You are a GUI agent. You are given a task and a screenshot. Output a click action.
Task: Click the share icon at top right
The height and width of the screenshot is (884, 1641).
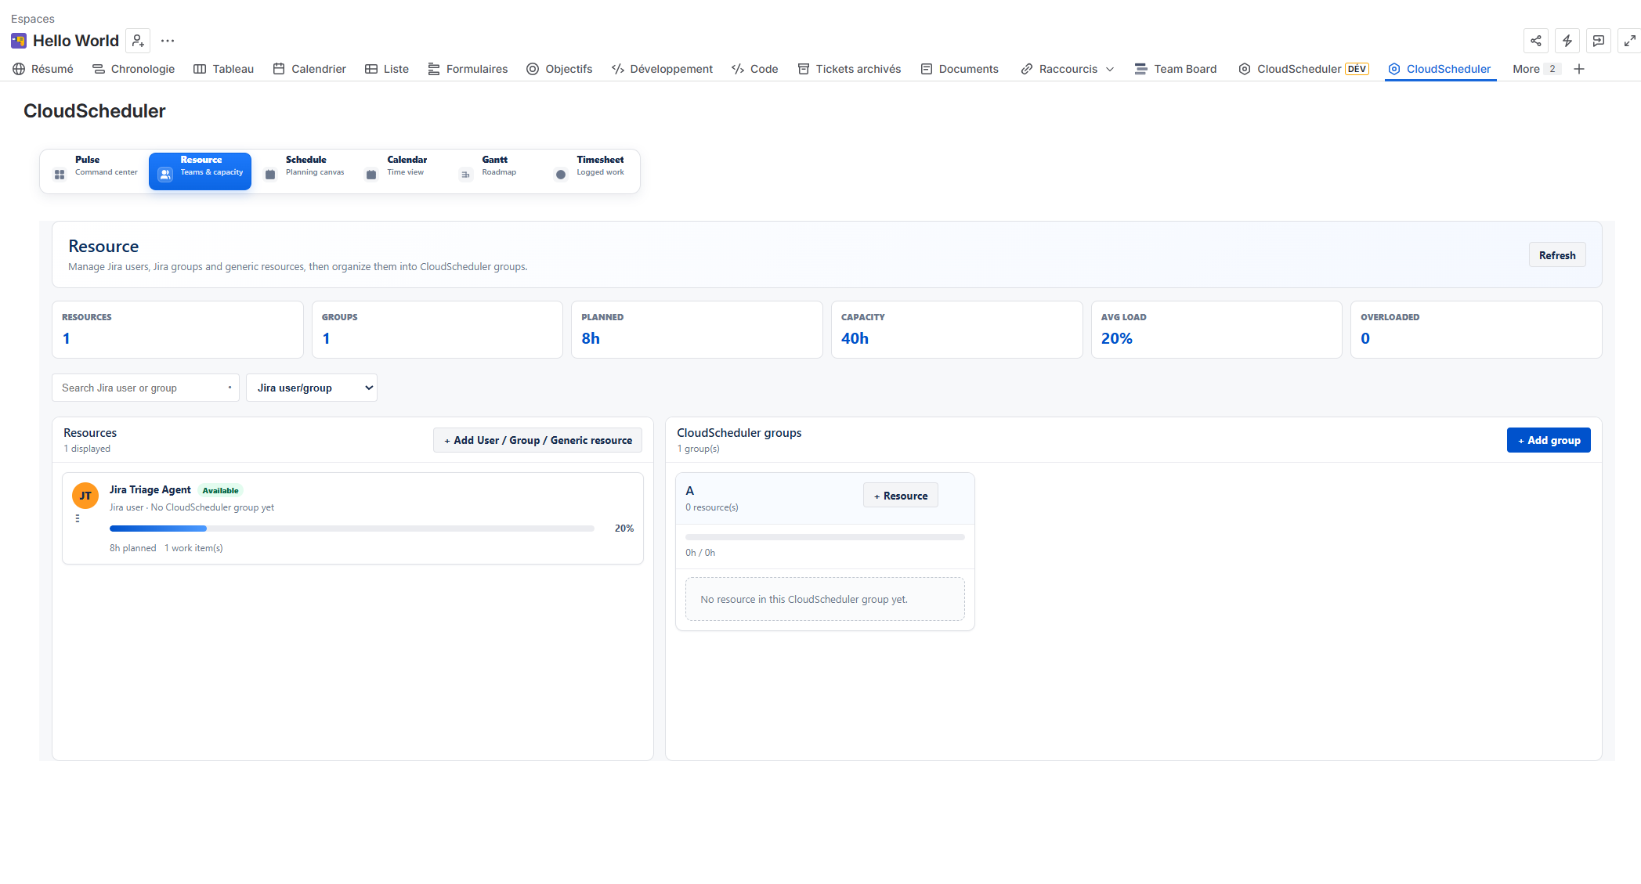click(x=1536, y=41)
